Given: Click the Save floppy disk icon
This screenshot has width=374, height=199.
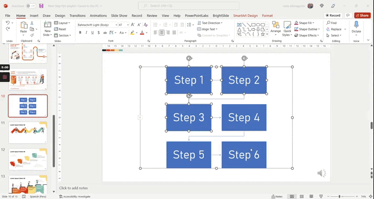Looking at the screenshot, I should (41, 6).
